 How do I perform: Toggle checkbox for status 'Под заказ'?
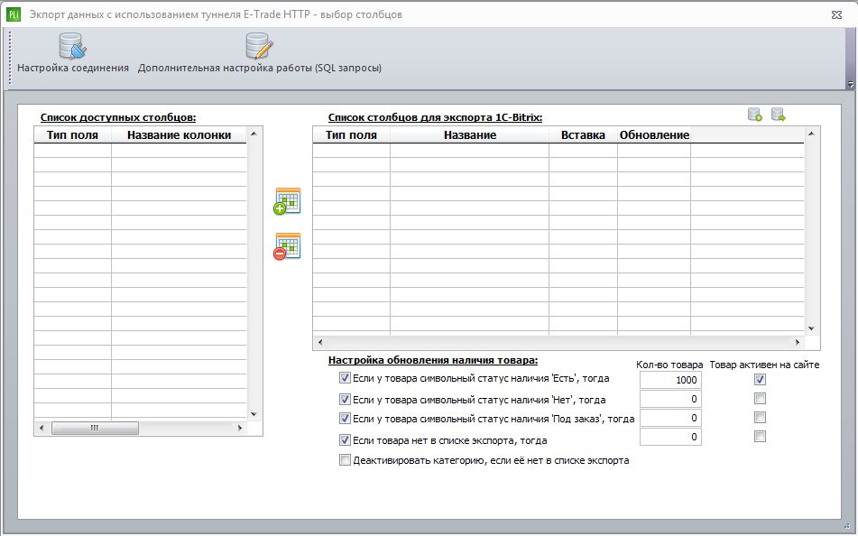pyautogui.click(x=345, y=419)
